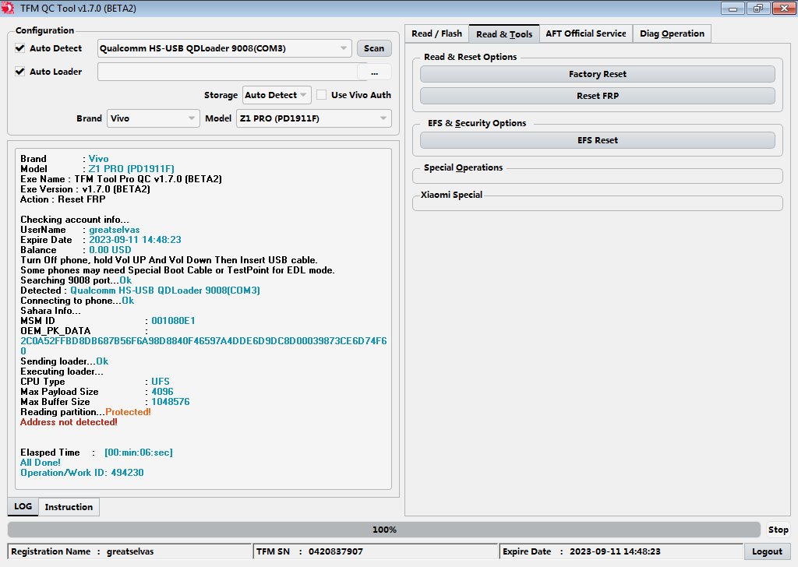Switch to the Instruction tab
Image resolution: width=798 pixels, height=567 pixels.
pyautogui.click(x=69, y=507)
